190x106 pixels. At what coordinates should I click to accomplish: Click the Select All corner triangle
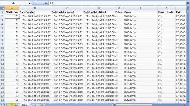[2, 8]
